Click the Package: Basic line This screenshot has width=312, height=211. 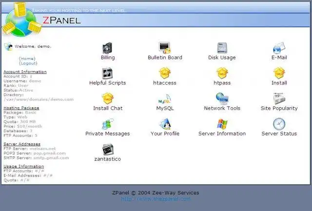tap(20, 113)
